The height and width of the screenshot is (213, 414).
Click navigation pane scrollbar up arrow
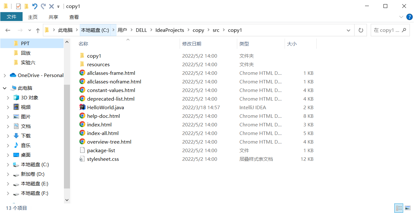(x=67, y=42)
